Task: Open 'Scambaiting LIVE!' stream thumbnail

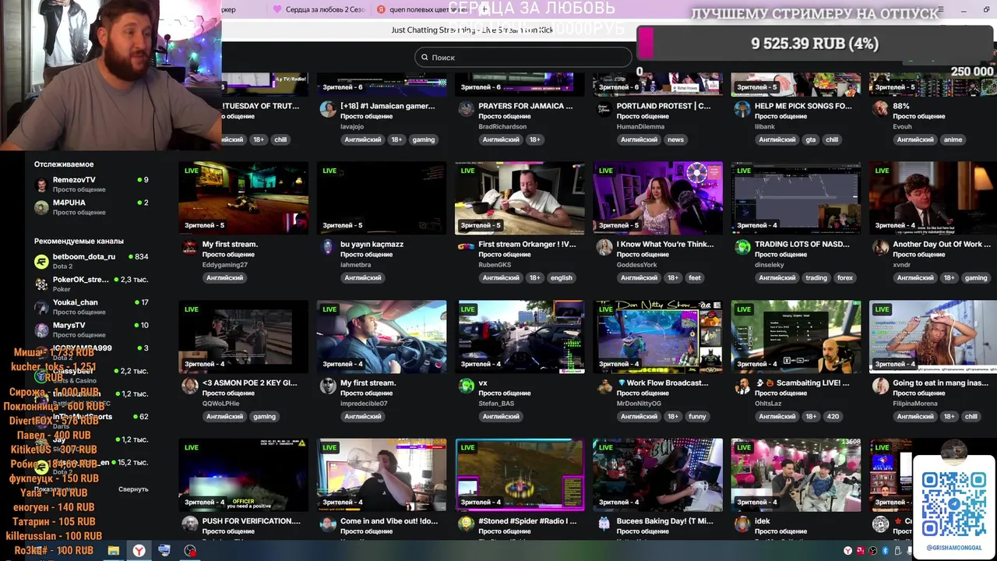Action: [x=796, y=337]
